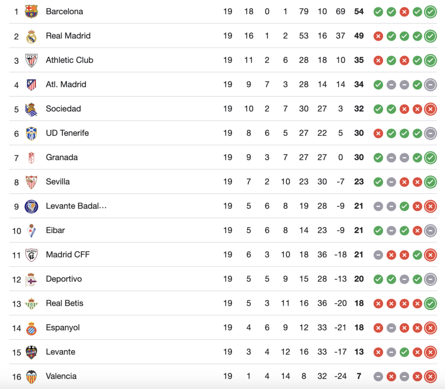Click the Real Madrid club crest
This screenshot has height=389, width=445.
click(x=31, y=36)
